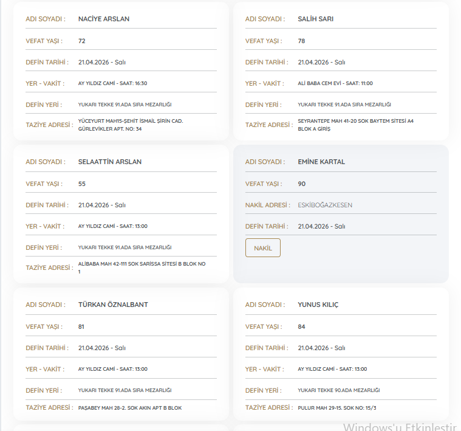461x431 pixels.
Task: Click the NAKİL button in Emine Kartal's card
Action: (x=262, y=248)
